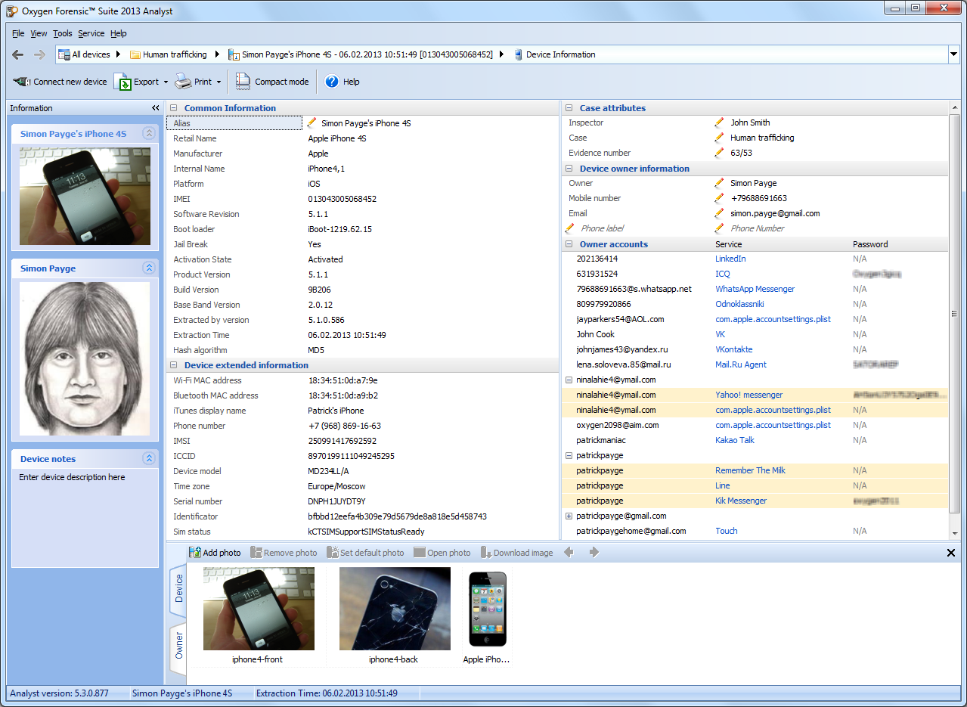The height and width of the screenshot is (707, 967).
Task: Collapse the ninalahie4@ymail.com account group
Action: tap(569, 380)
